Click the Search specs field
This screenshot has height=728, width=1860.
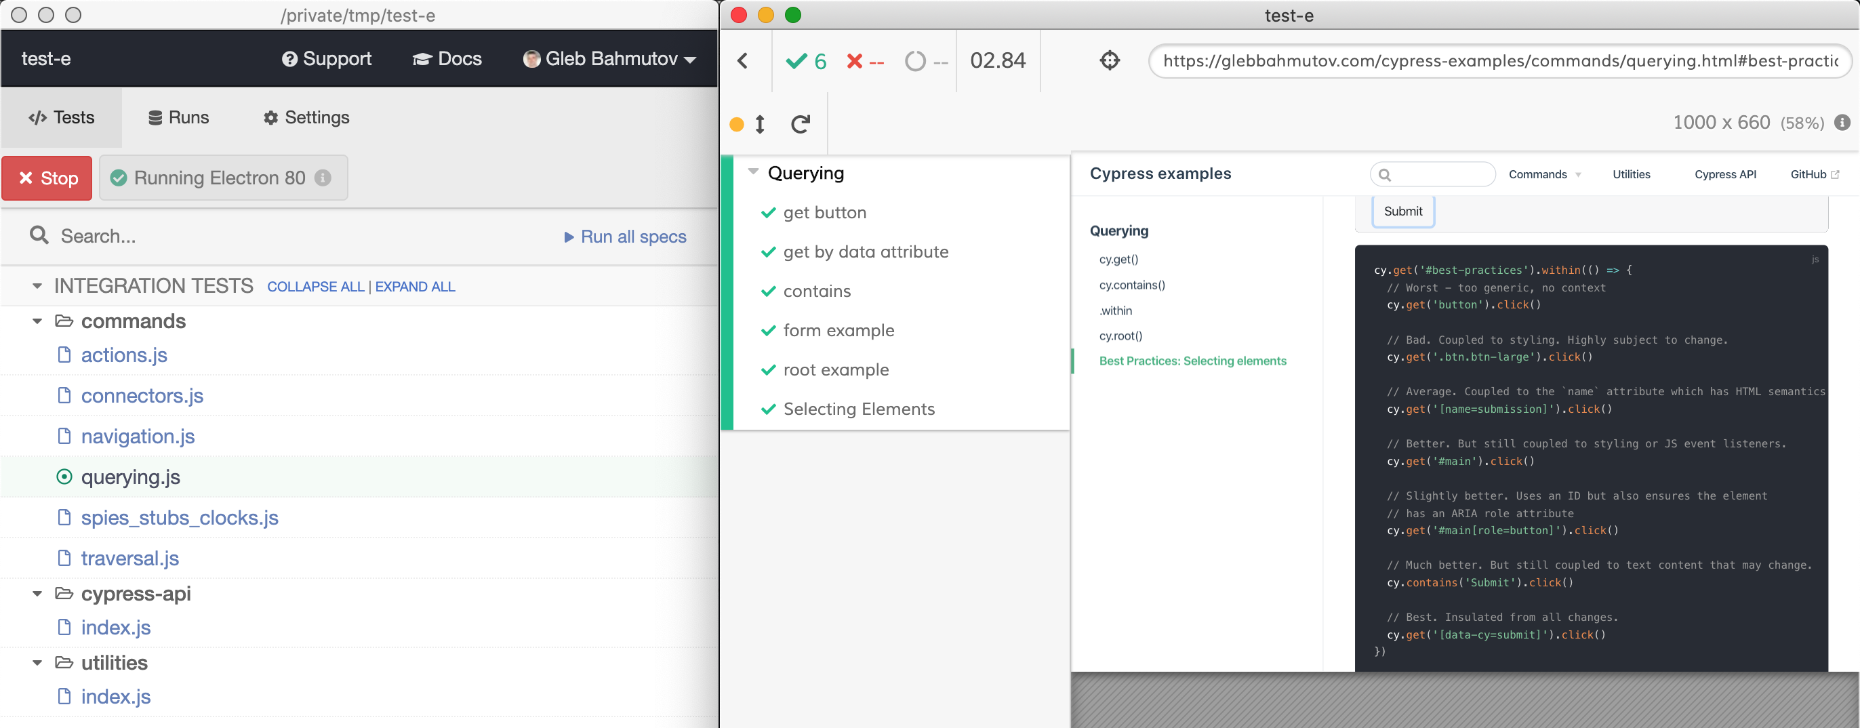289,236
